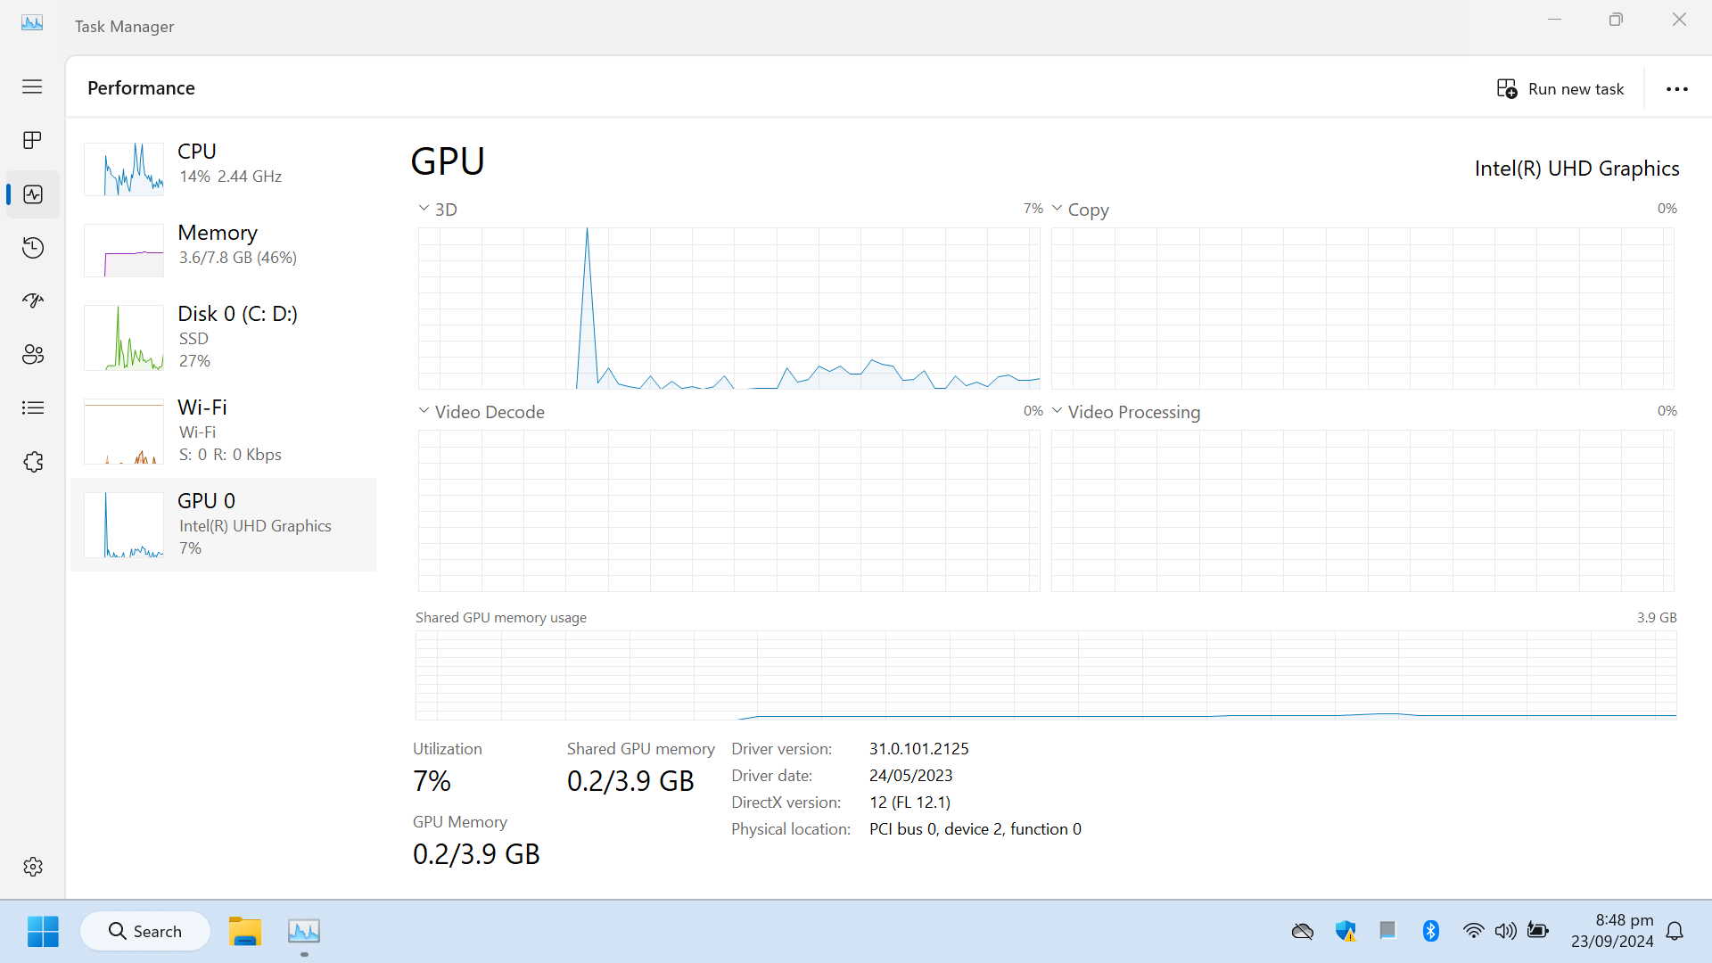Select the Disk 0 performance entry
This screenshot has width=1712, height=963.
(223, 338)
